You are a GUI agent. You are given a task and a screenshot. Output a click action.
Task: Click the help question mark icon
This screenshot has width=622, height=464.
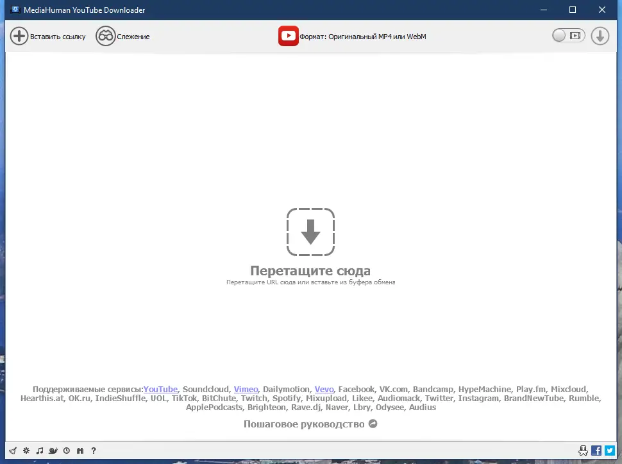pyautogui.click(x=93, y=451)
